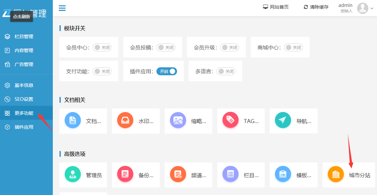This screenshot has height=195, width=377.
Task: Open the TAG management icon
Action: pyautogui.click(x=231, y=121)
